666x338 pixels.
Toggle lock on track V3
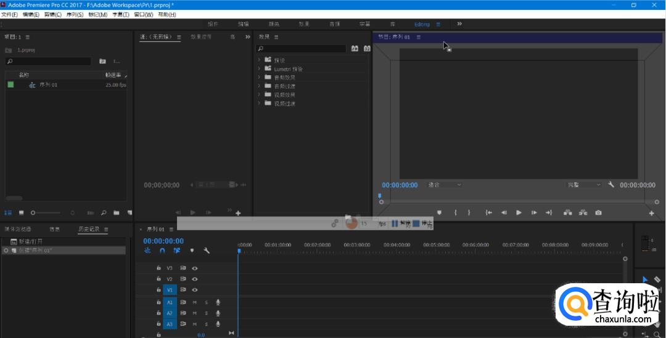pos(158,268)
